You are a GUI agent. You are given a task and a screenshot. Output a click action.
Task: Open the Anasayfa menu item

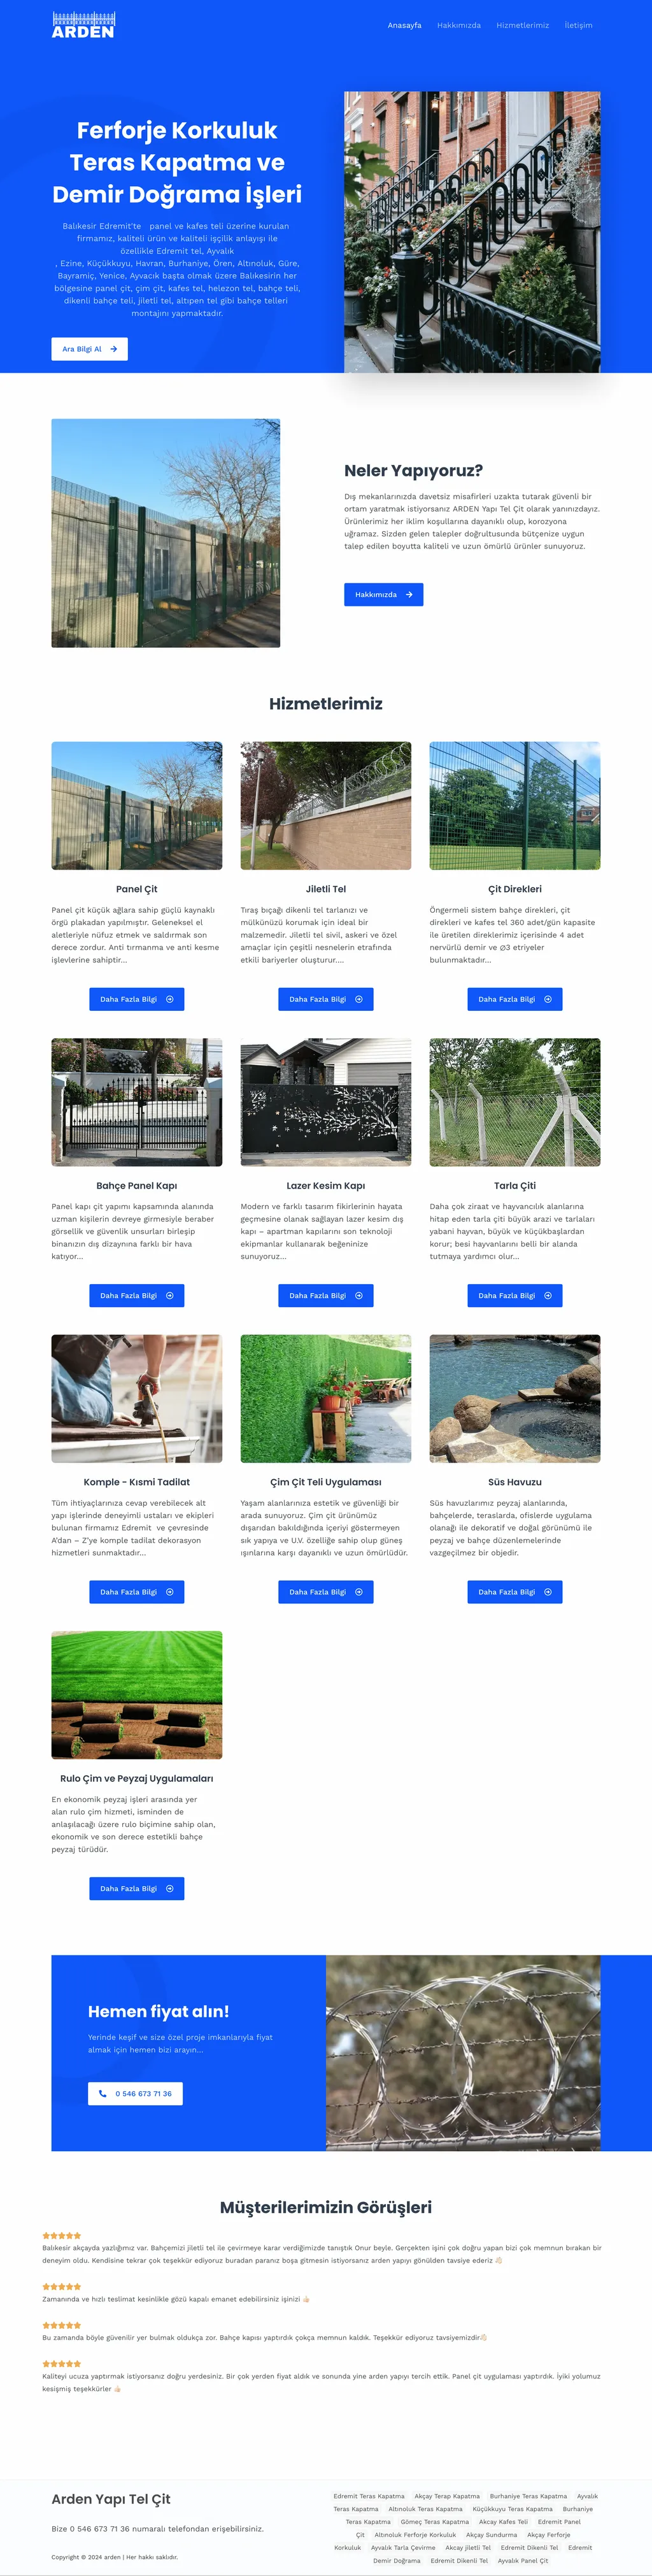tap(405, 25)
